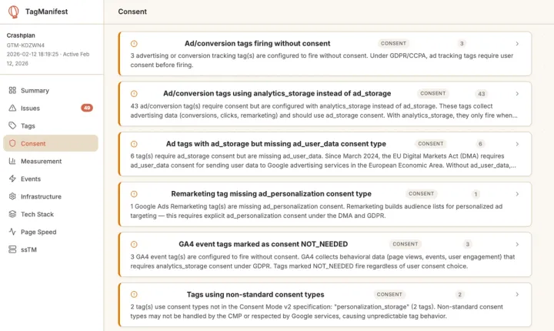Screen dimensions: 554x331
Task: Click warning icon beside missing ad_user_data issue
Action: (134, 144)
